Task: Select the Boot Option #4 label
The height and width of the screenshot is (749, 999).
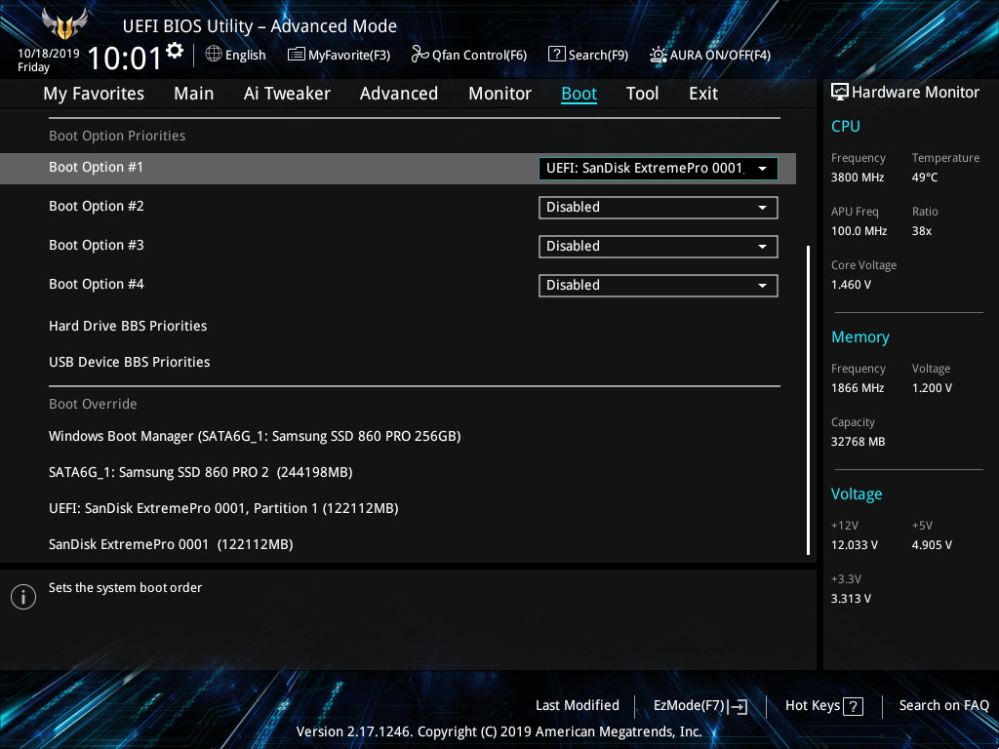Action: pos(97,284)
